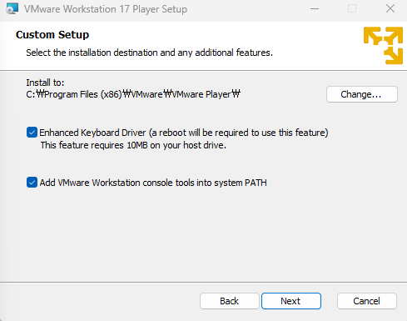The width and height of the screenshot is (407, 321).
Task: Uncheck the Enhanced Keyboard Driver checkbox
Action: [32, 133]
